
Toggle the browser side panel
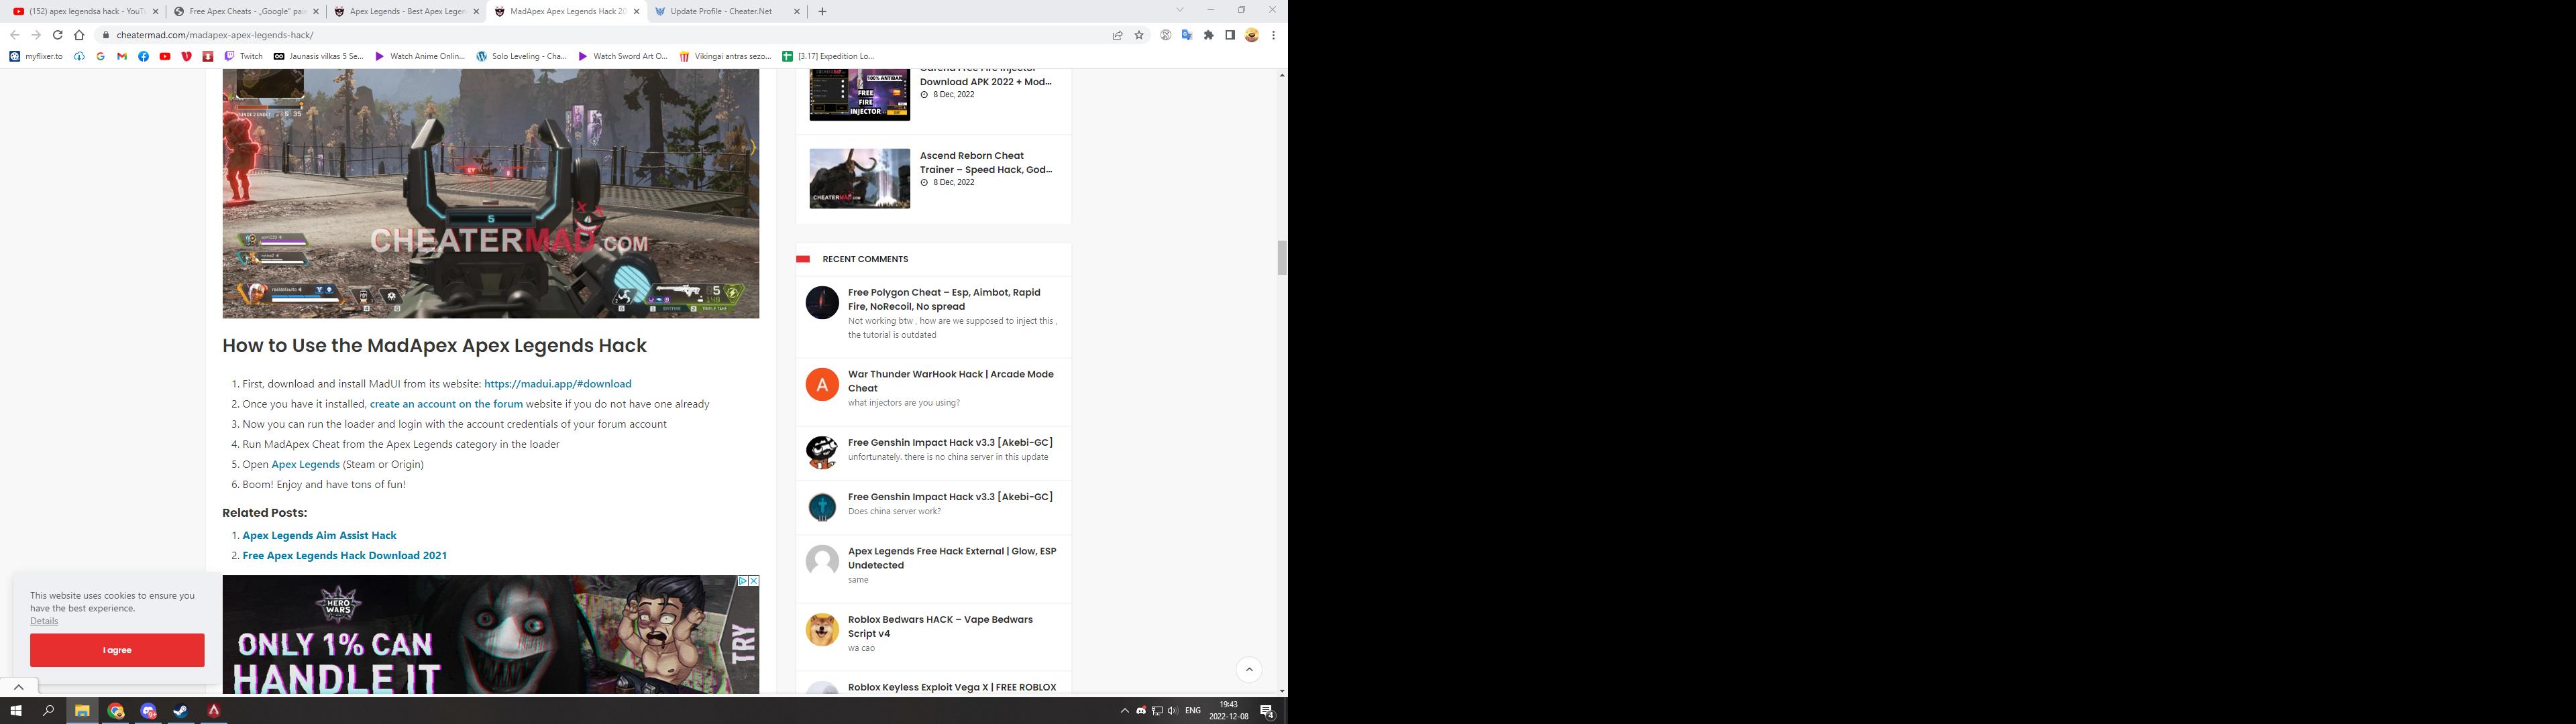pos(1230,35)
